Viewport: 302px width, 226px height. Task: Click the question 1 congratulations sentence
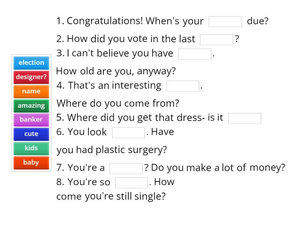[x=130, y=21]
